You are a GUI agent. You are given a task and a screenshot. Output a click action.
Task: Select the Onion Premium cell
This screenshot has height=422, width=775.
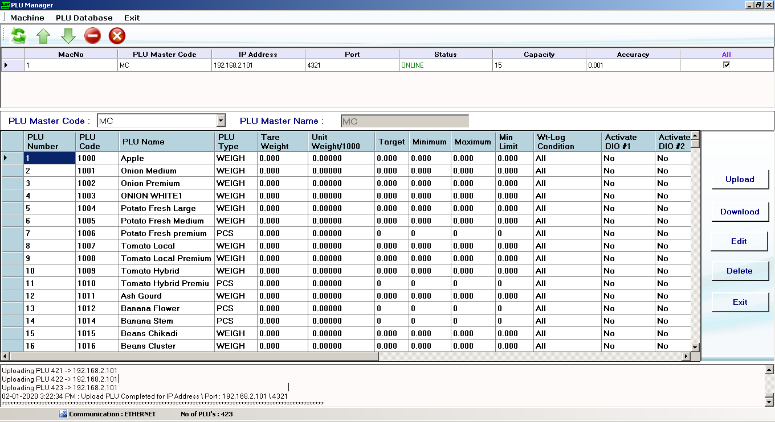pyautogui.click(x=167, y=183)
